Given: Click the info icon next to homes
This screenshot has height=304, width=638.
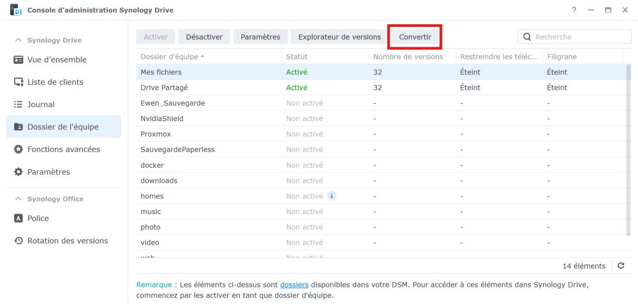Looking at the screenshot, I should click(332, 196).
